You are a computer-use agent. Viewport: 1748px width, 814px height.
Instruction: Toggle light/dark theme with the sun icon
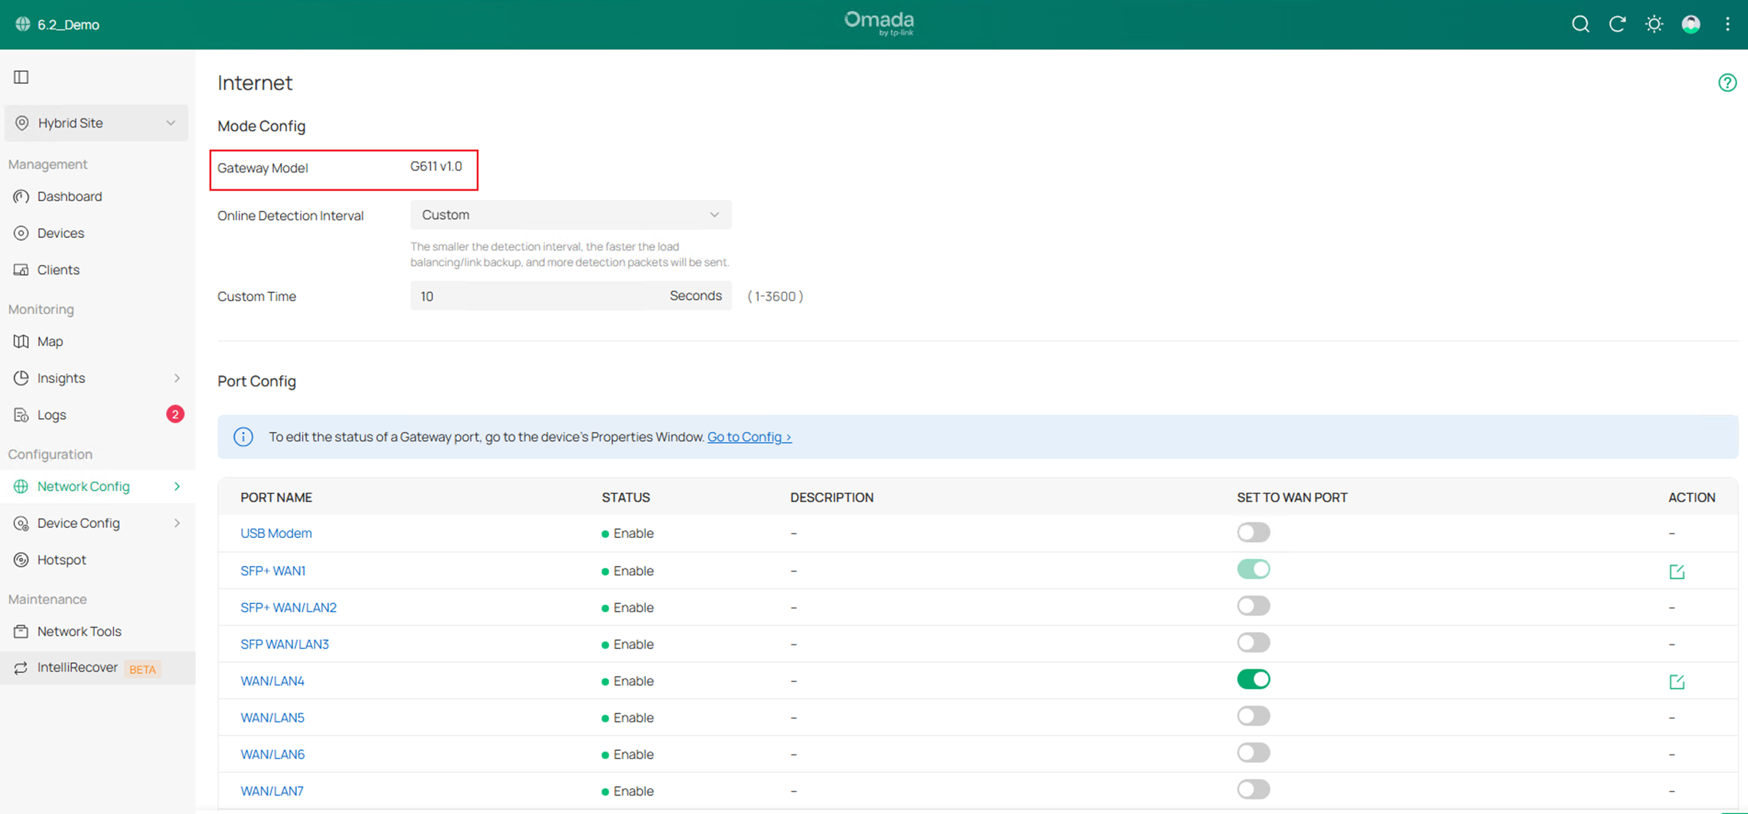point(1654,24)
